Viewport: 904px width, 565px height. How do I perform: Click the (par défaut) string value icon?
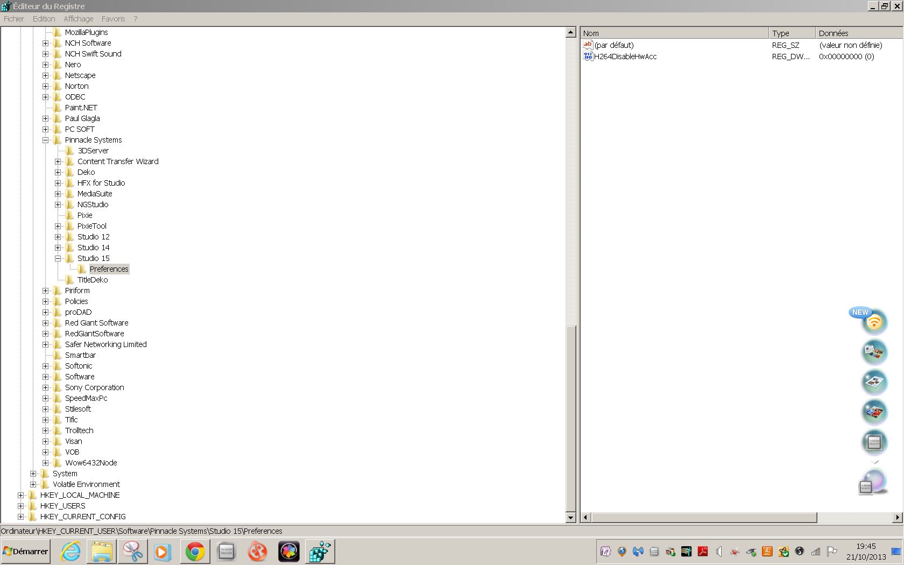(588, 45)
